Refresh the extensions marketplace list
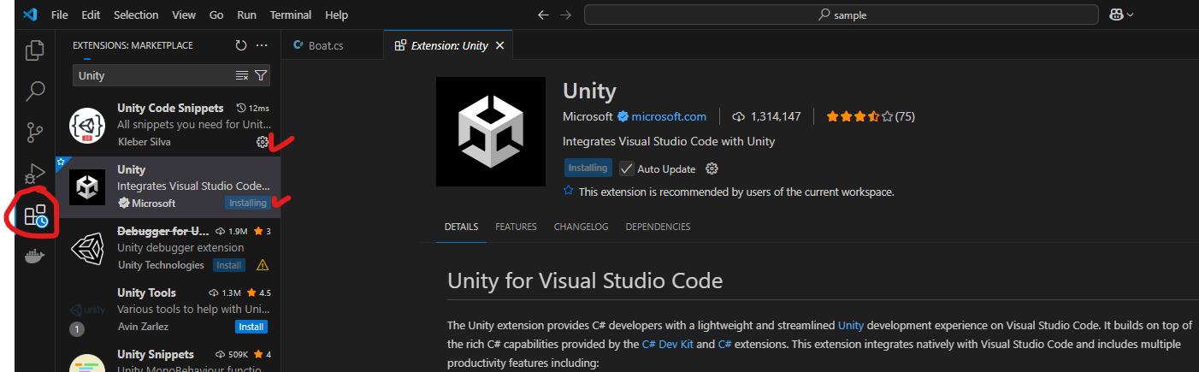Viewport: 1199px width, 372px height. click(241, 45)
